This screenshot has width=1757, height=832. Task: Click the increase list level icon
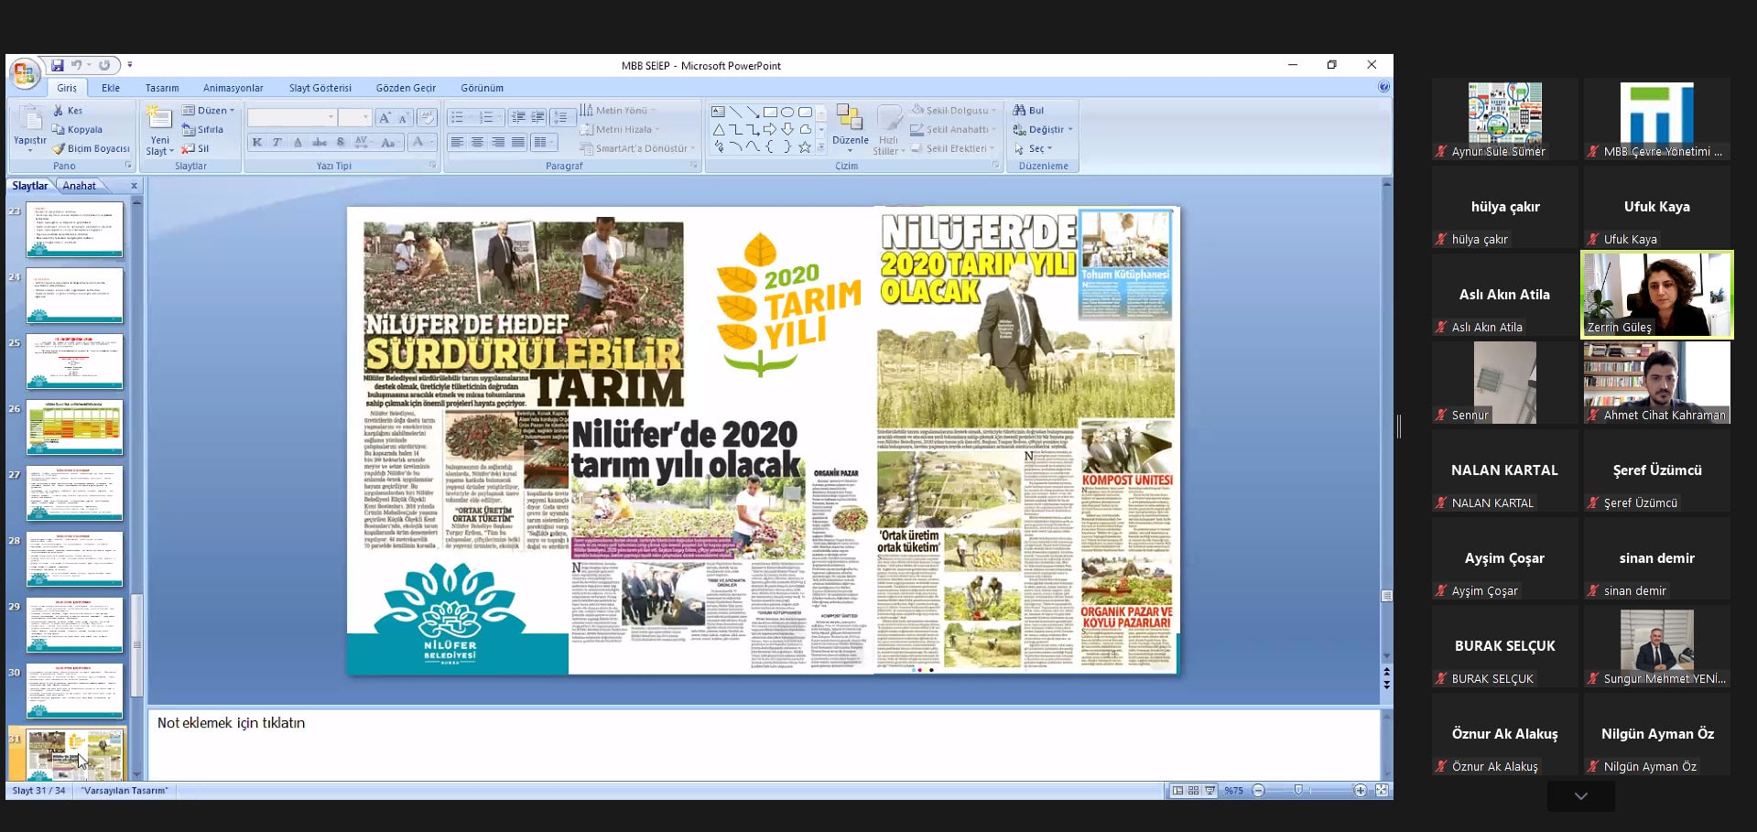(538, 117)
